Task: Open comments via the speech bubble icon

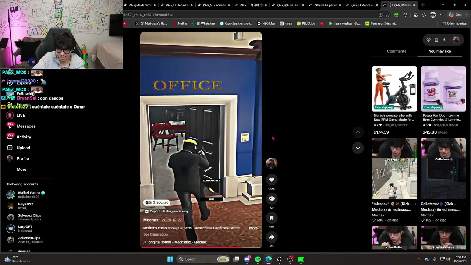Action: point(272,199)
